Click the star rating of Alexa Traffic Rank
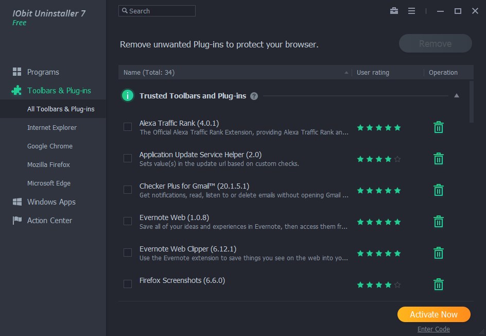 tap(379, 127)
